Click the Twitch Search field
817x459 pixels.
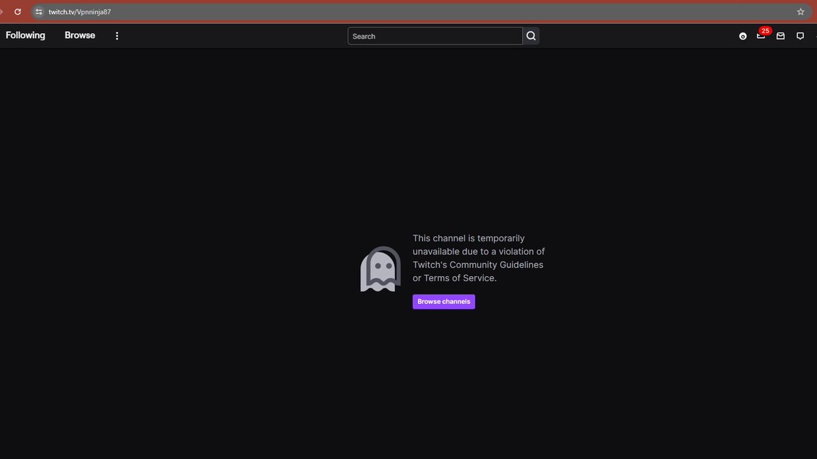[435, 36]
